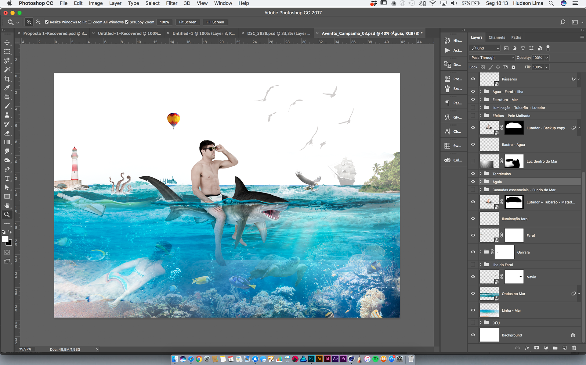Click the foreground color swatch
Viewport: 586px width, 365px height.
click(5, 239)
